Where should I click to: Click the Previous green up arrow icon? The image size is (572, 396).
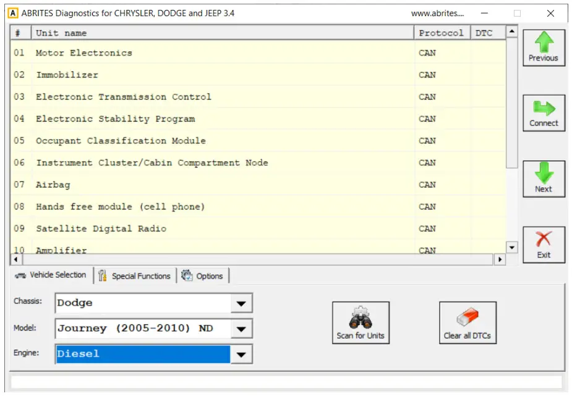543,42
